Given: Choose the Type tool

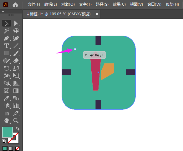Looking at the screenshot, I should 7,46.
